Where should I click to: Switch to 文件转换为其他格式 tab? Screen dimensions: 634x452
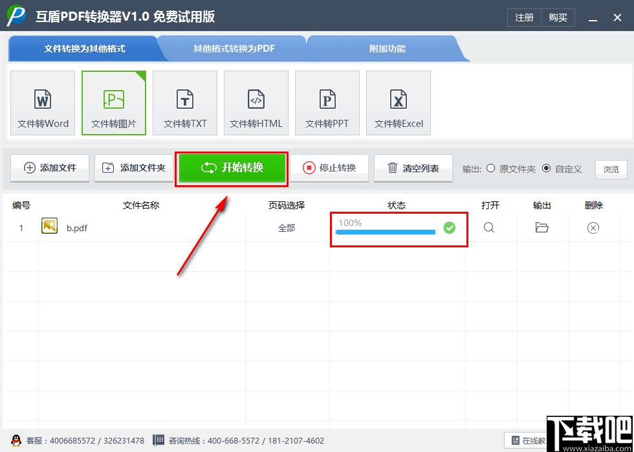[84, 49]
